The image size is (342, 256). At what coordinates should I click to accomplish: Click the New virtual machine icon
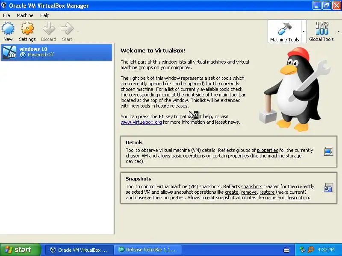click(x=8, y=29)
